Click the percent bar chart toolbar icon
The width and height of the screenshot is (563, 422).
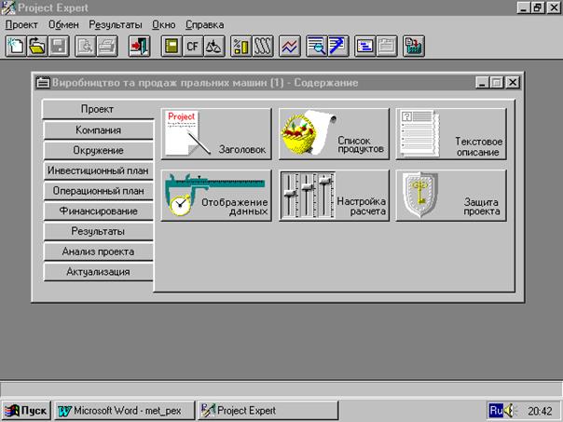pyautogui.click(x=240, y=47)
